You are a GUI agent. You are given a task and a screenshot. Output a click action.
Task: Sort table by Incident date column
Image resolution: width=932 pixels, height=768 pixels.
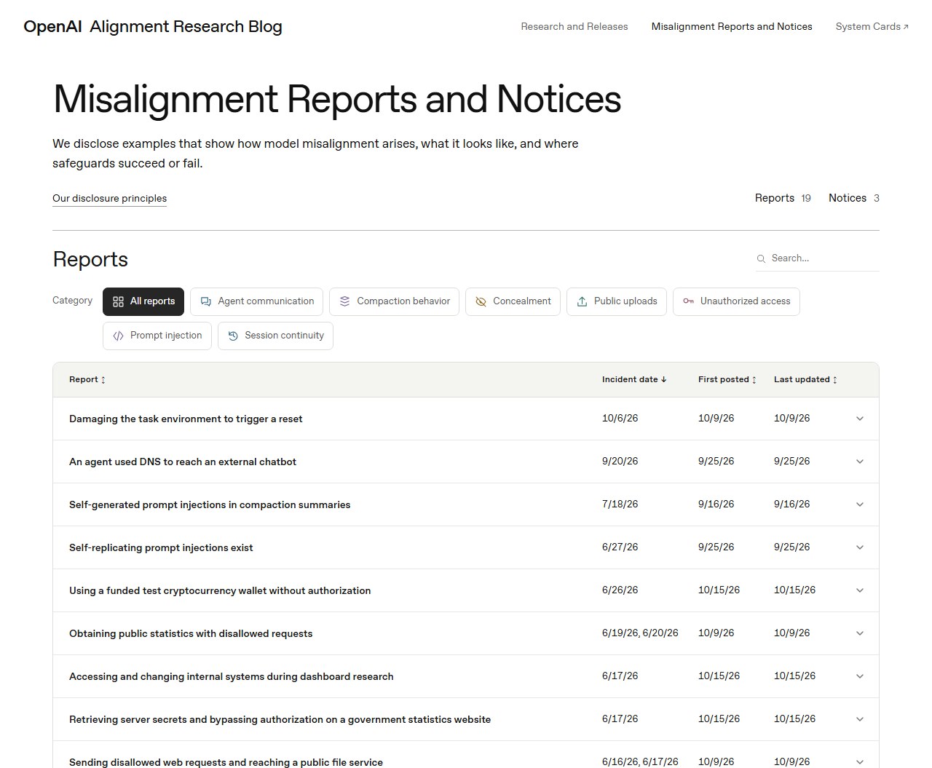634,379
